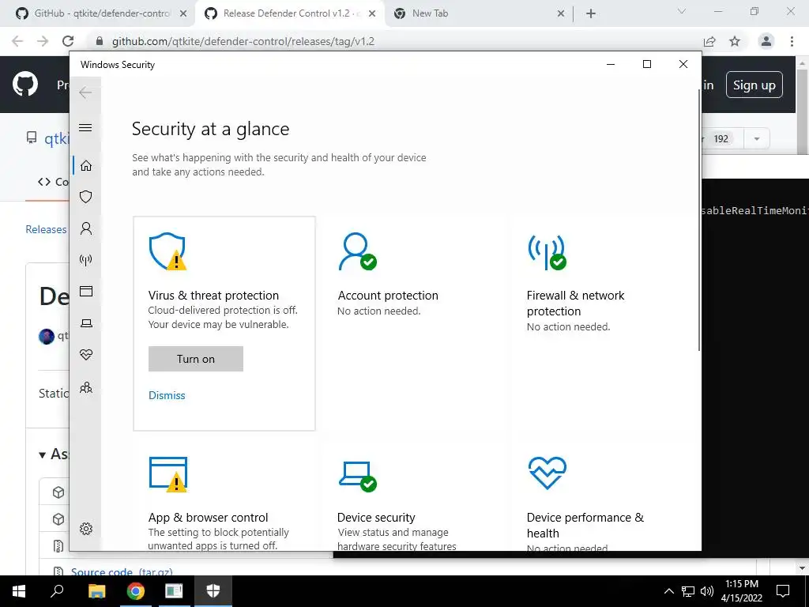
Task: Click the Device performance & health tile icon
Action: pyautogui.click(x=547, y=473)
